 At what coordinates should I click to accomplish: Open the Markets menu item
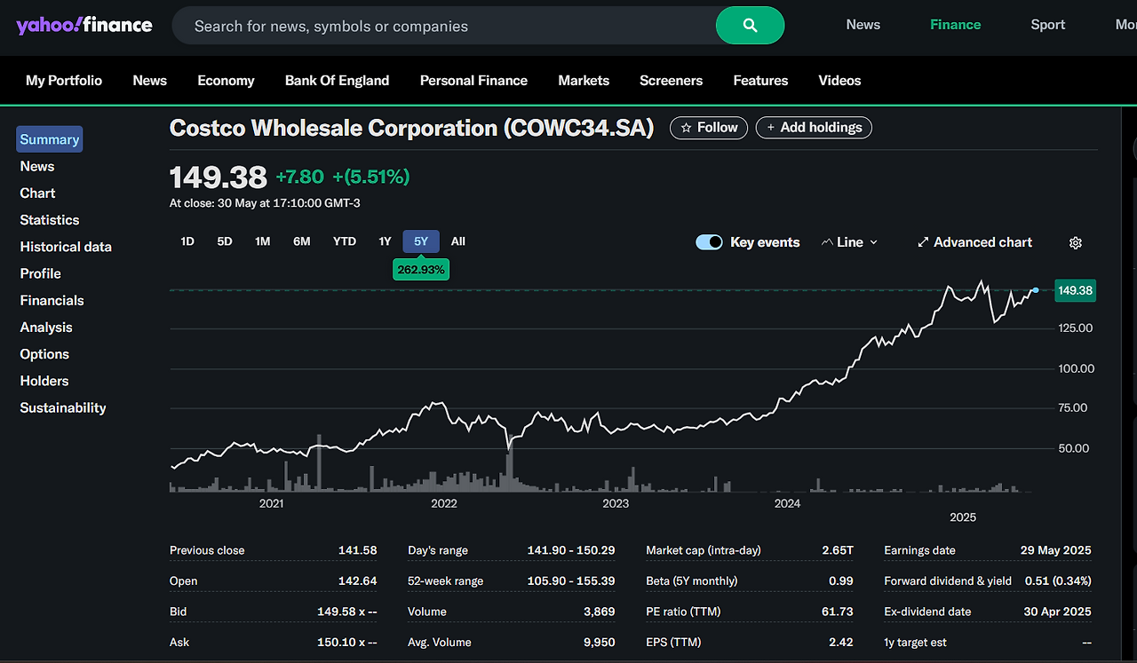[584, 81]
